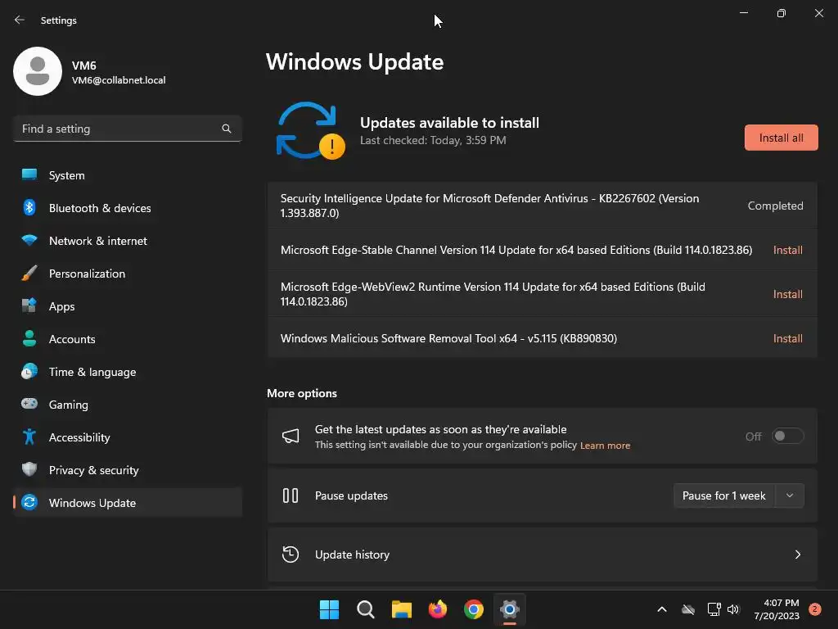Click the search magnifier in Find a setting

click(x=227, y=129)
